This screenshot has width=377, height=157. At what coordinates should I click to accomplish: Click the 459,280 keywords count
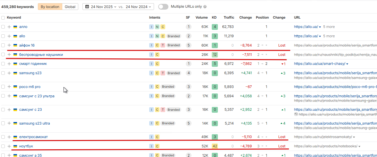[18, 7]
